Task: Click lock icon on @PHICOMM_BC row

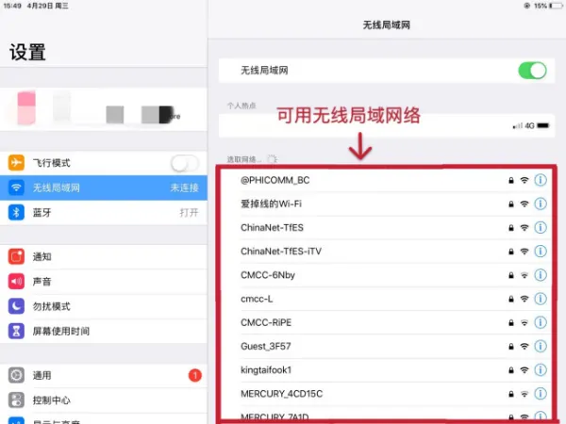Action: pyautogui.click(x=511, y=180)
